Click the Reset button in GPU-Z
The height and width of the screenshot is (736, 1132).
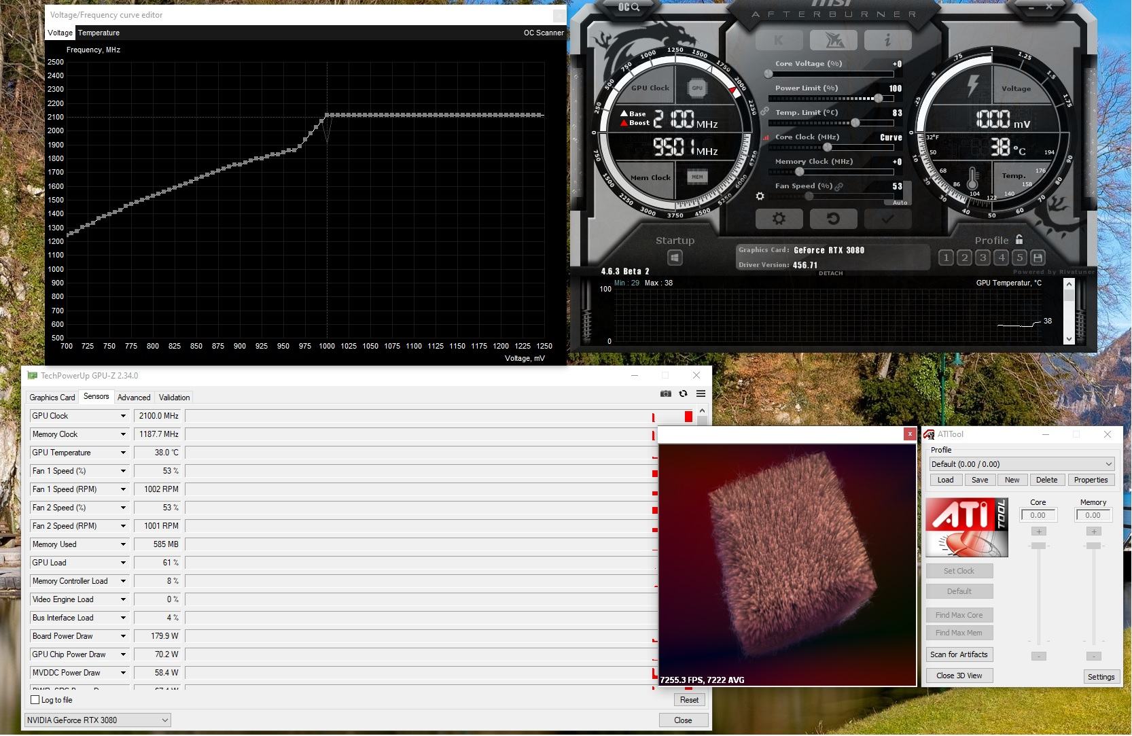click(689, 700)
